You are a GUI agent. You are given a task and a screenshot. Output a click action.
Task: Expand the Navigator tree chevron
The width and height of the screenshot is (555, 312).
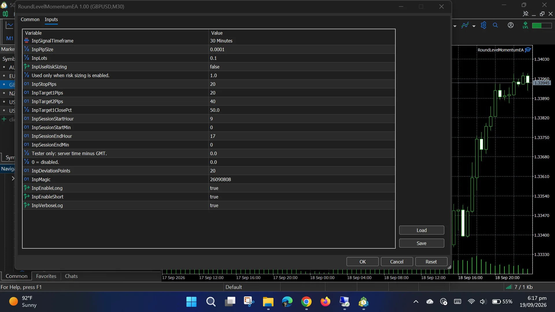[13, 179]
